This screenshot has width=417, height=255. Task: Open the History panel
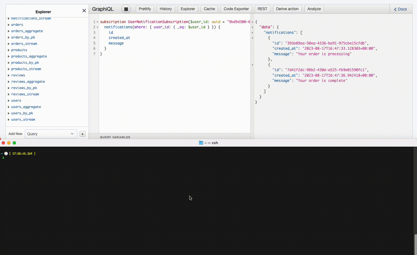coord(166,9)
